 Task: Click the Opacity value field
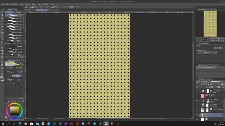click(x=18, y=71)
